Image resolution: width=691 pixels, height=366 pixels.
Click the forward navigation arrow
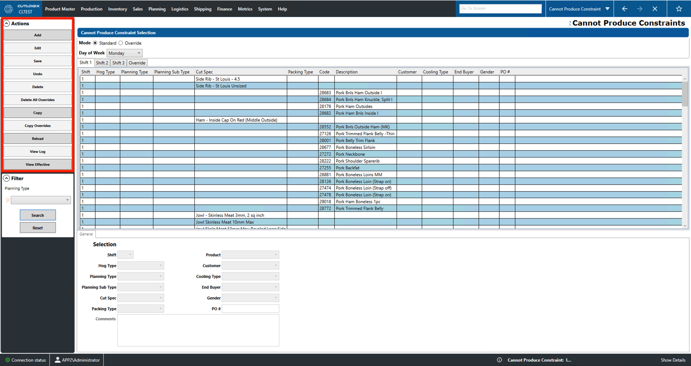click(640, 9)
